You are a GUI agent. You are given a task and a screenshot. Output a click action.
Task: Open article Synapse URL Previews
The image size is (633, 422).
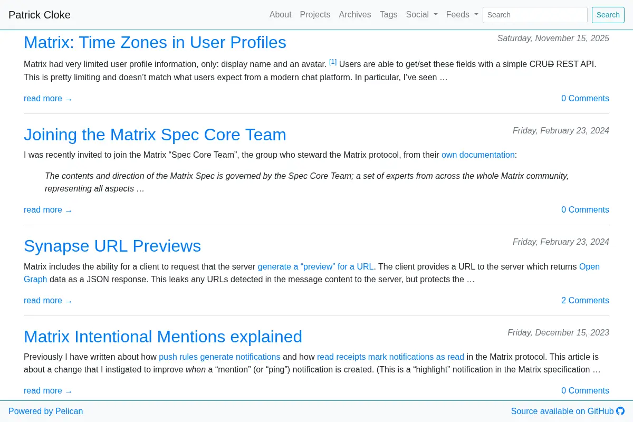(x=112, y=246)
